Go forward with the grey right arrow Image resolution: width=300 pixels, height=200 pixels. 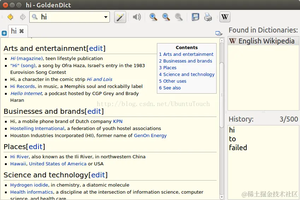(23, 17)
